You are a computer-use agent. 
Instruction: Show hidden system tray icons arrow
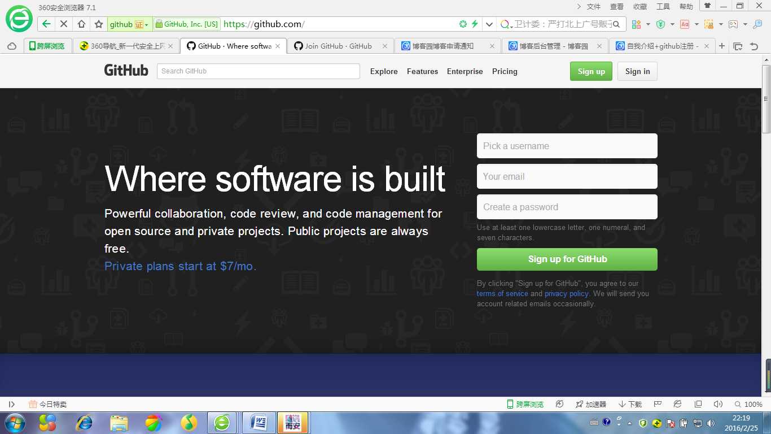(x=630, y=423)
